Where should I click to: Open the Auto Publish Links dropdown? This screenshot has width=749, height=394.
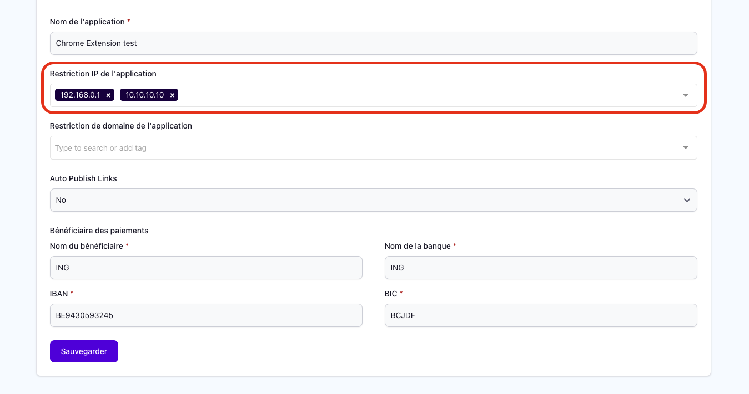point(373,200)
